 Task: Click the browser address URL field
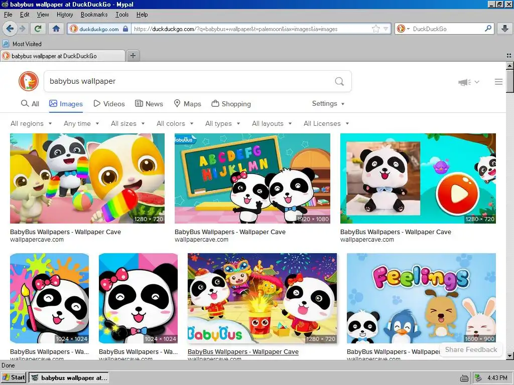pos(251,29)
